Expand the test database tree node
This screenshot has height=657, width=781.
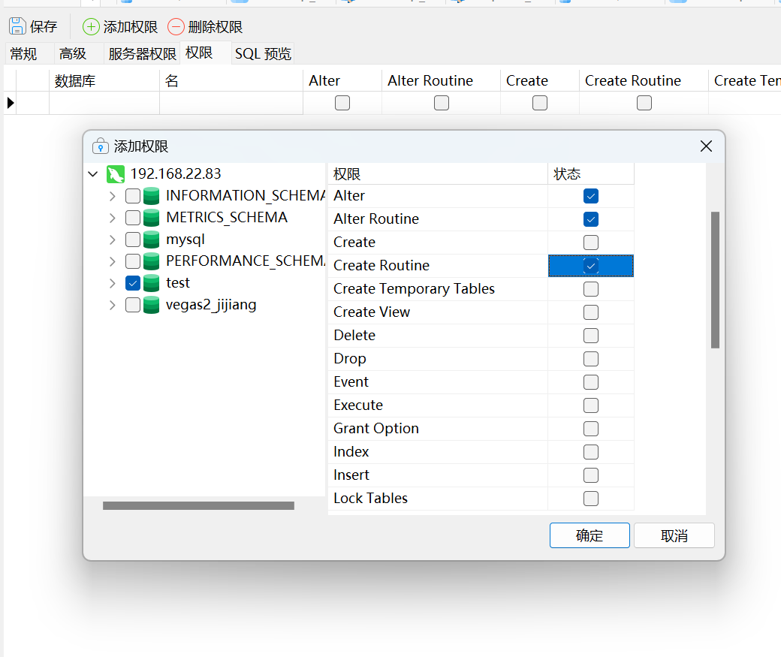(113, 283)
